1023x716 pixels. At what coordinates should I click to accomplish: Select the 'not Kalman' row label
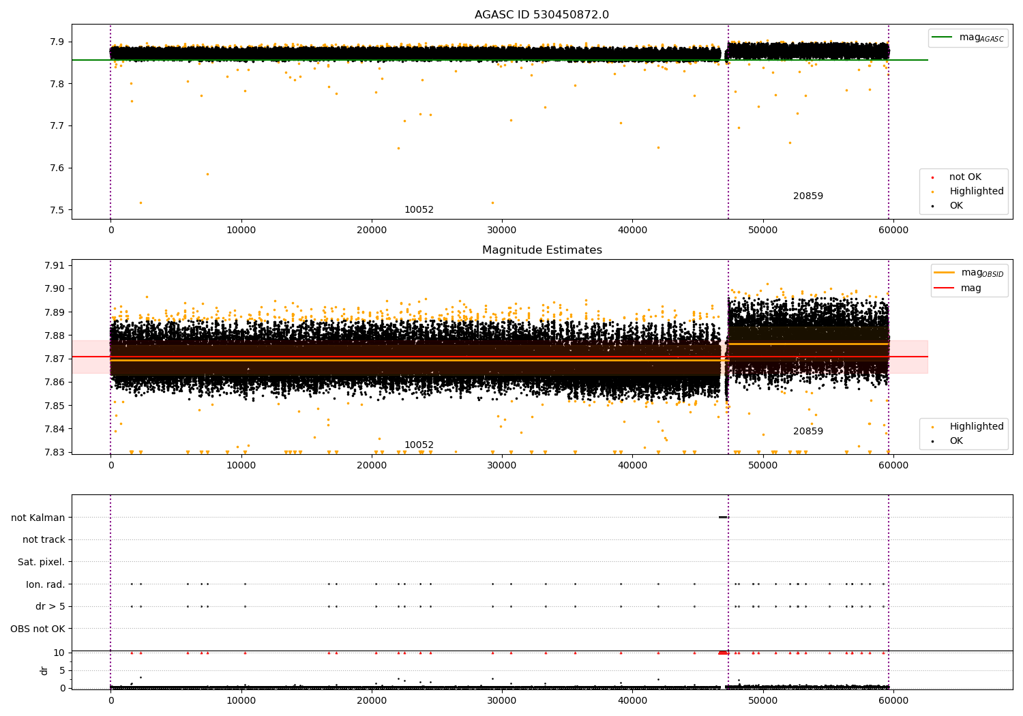click(38, 518)
